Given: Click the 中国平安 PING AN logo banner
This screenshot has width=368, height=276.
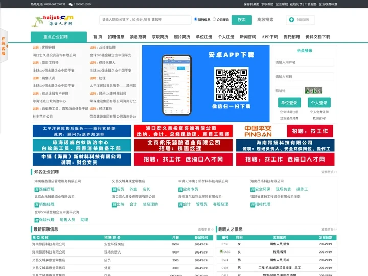Looking at the screenshot, I should coord(258,131).
